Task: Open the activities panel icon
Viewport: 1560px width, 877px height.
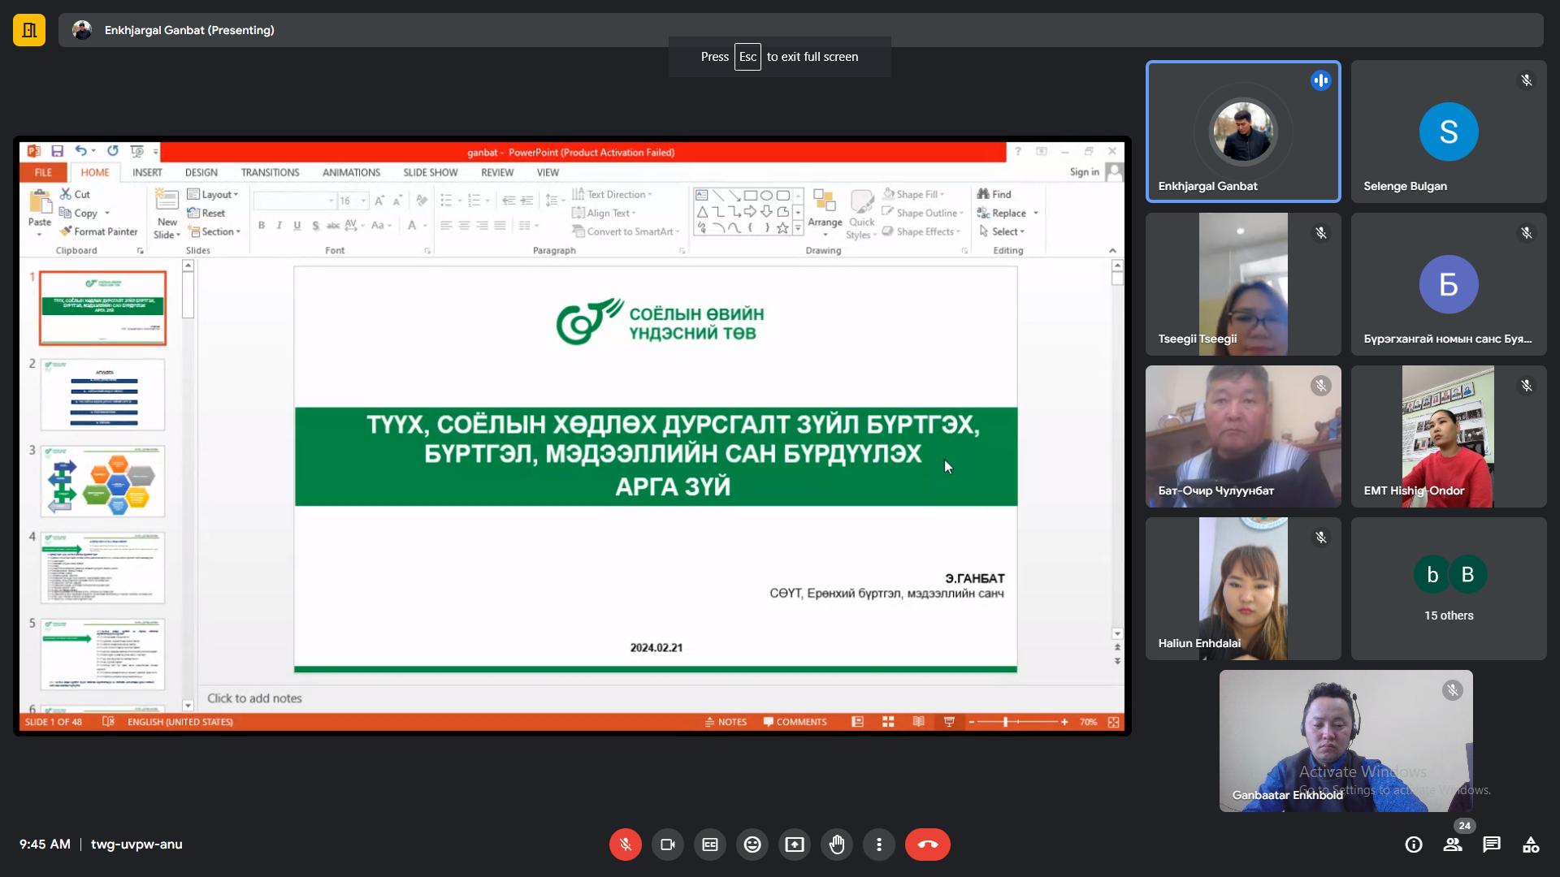Action: [1531, 845]
